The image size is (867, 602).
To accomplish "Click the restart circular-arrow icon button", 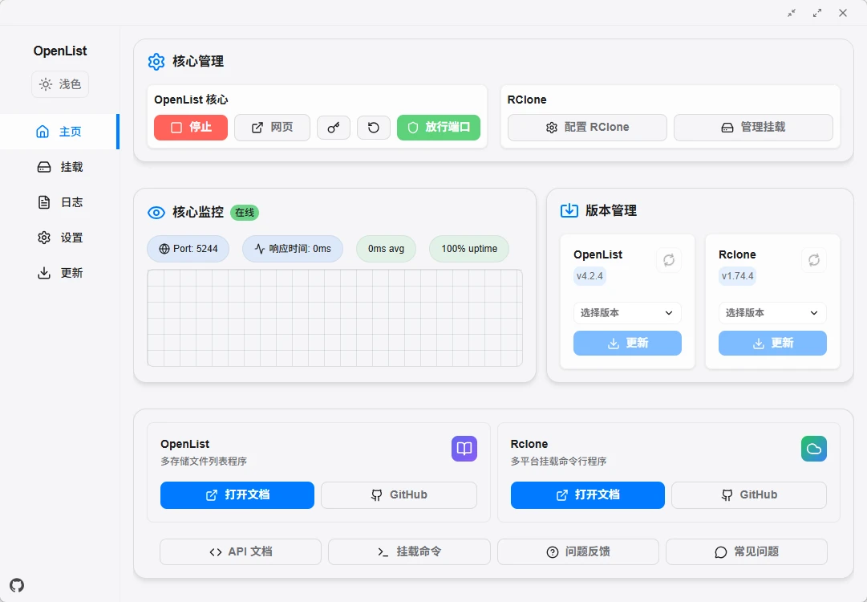I will click(374, 128).
